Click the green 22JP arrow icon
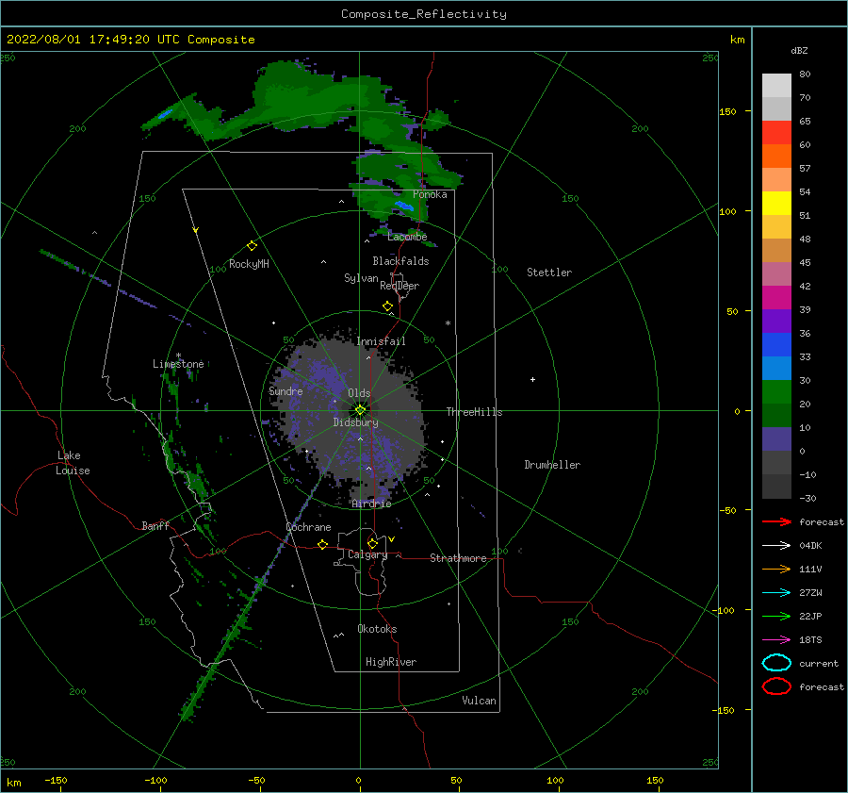The width and height of the screenshot is (848, 793). click(776, 616)
